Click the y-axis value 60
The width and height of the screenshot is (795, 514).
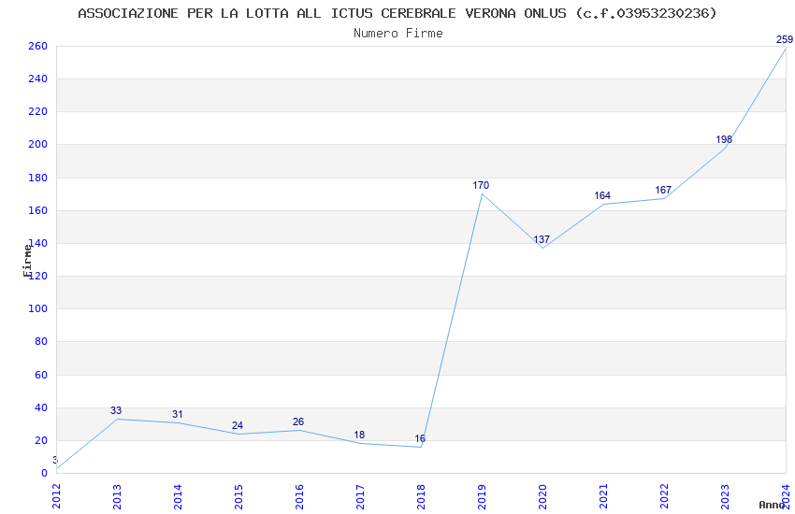(40, 375)
